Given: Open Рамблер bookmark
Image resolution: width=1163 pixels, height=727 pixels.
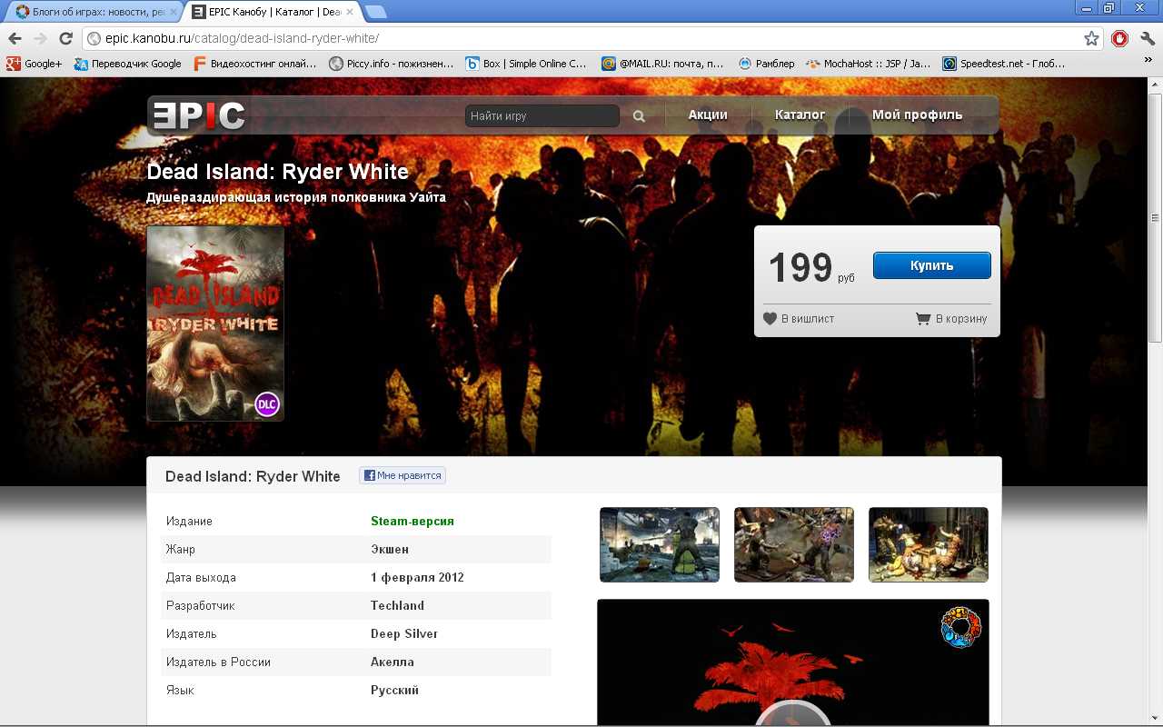Looking at the screenshot, I should [766, 64].
